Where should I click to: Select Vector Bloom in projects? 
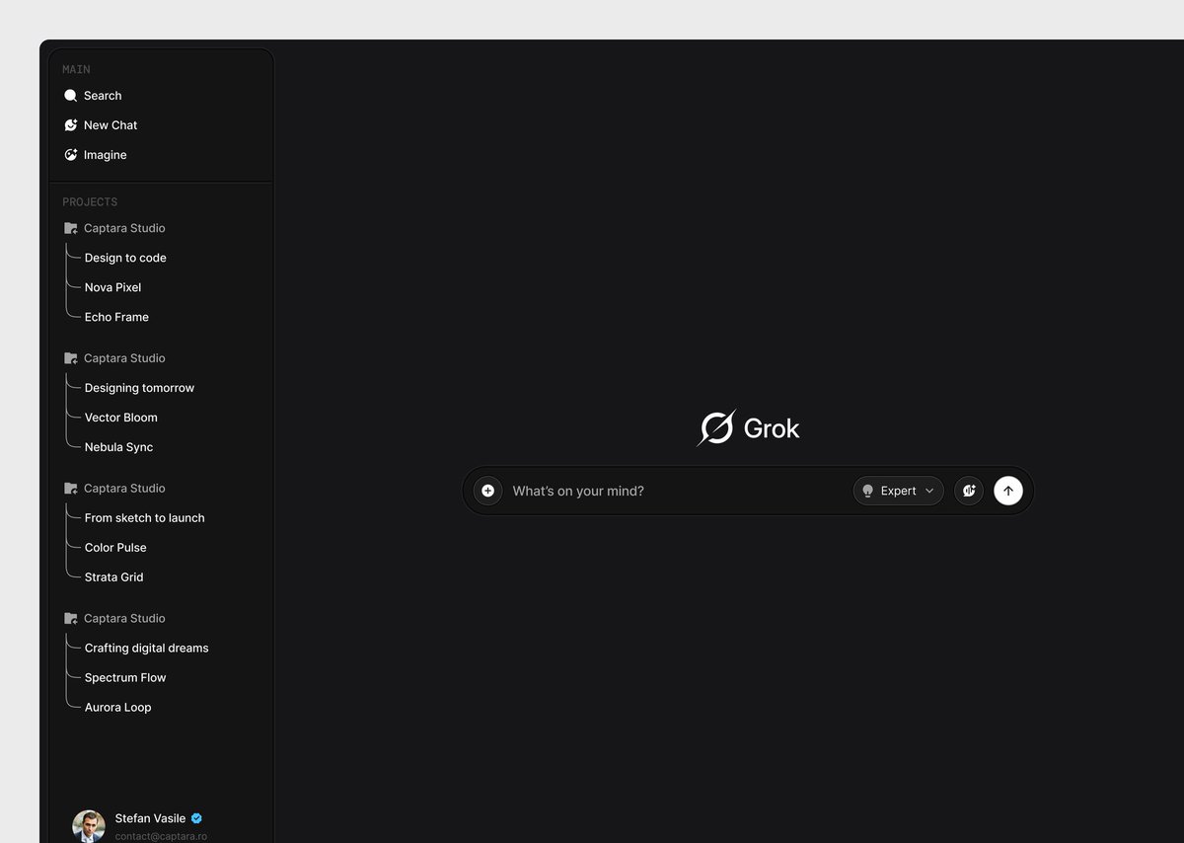click(x=120, y=418)
